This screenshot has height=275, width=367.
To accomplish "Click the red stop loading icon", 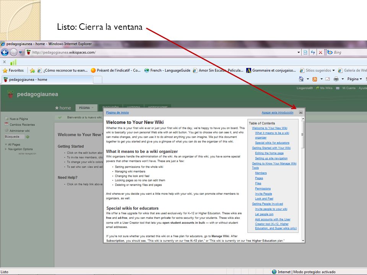I will click(x=320, y=52).
